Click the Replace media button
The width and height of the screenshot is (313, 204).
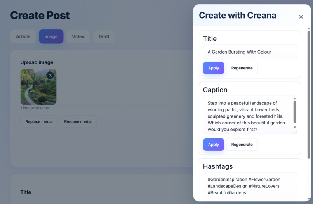pos(39,121)
